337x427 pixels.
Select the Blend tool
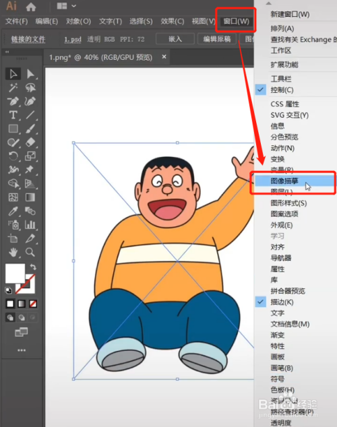(x=30, y=211)
